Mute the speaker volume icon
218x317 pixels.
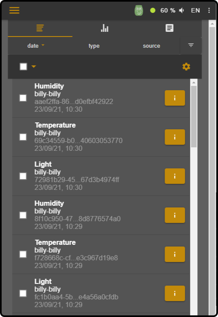(x=181, y=10)
